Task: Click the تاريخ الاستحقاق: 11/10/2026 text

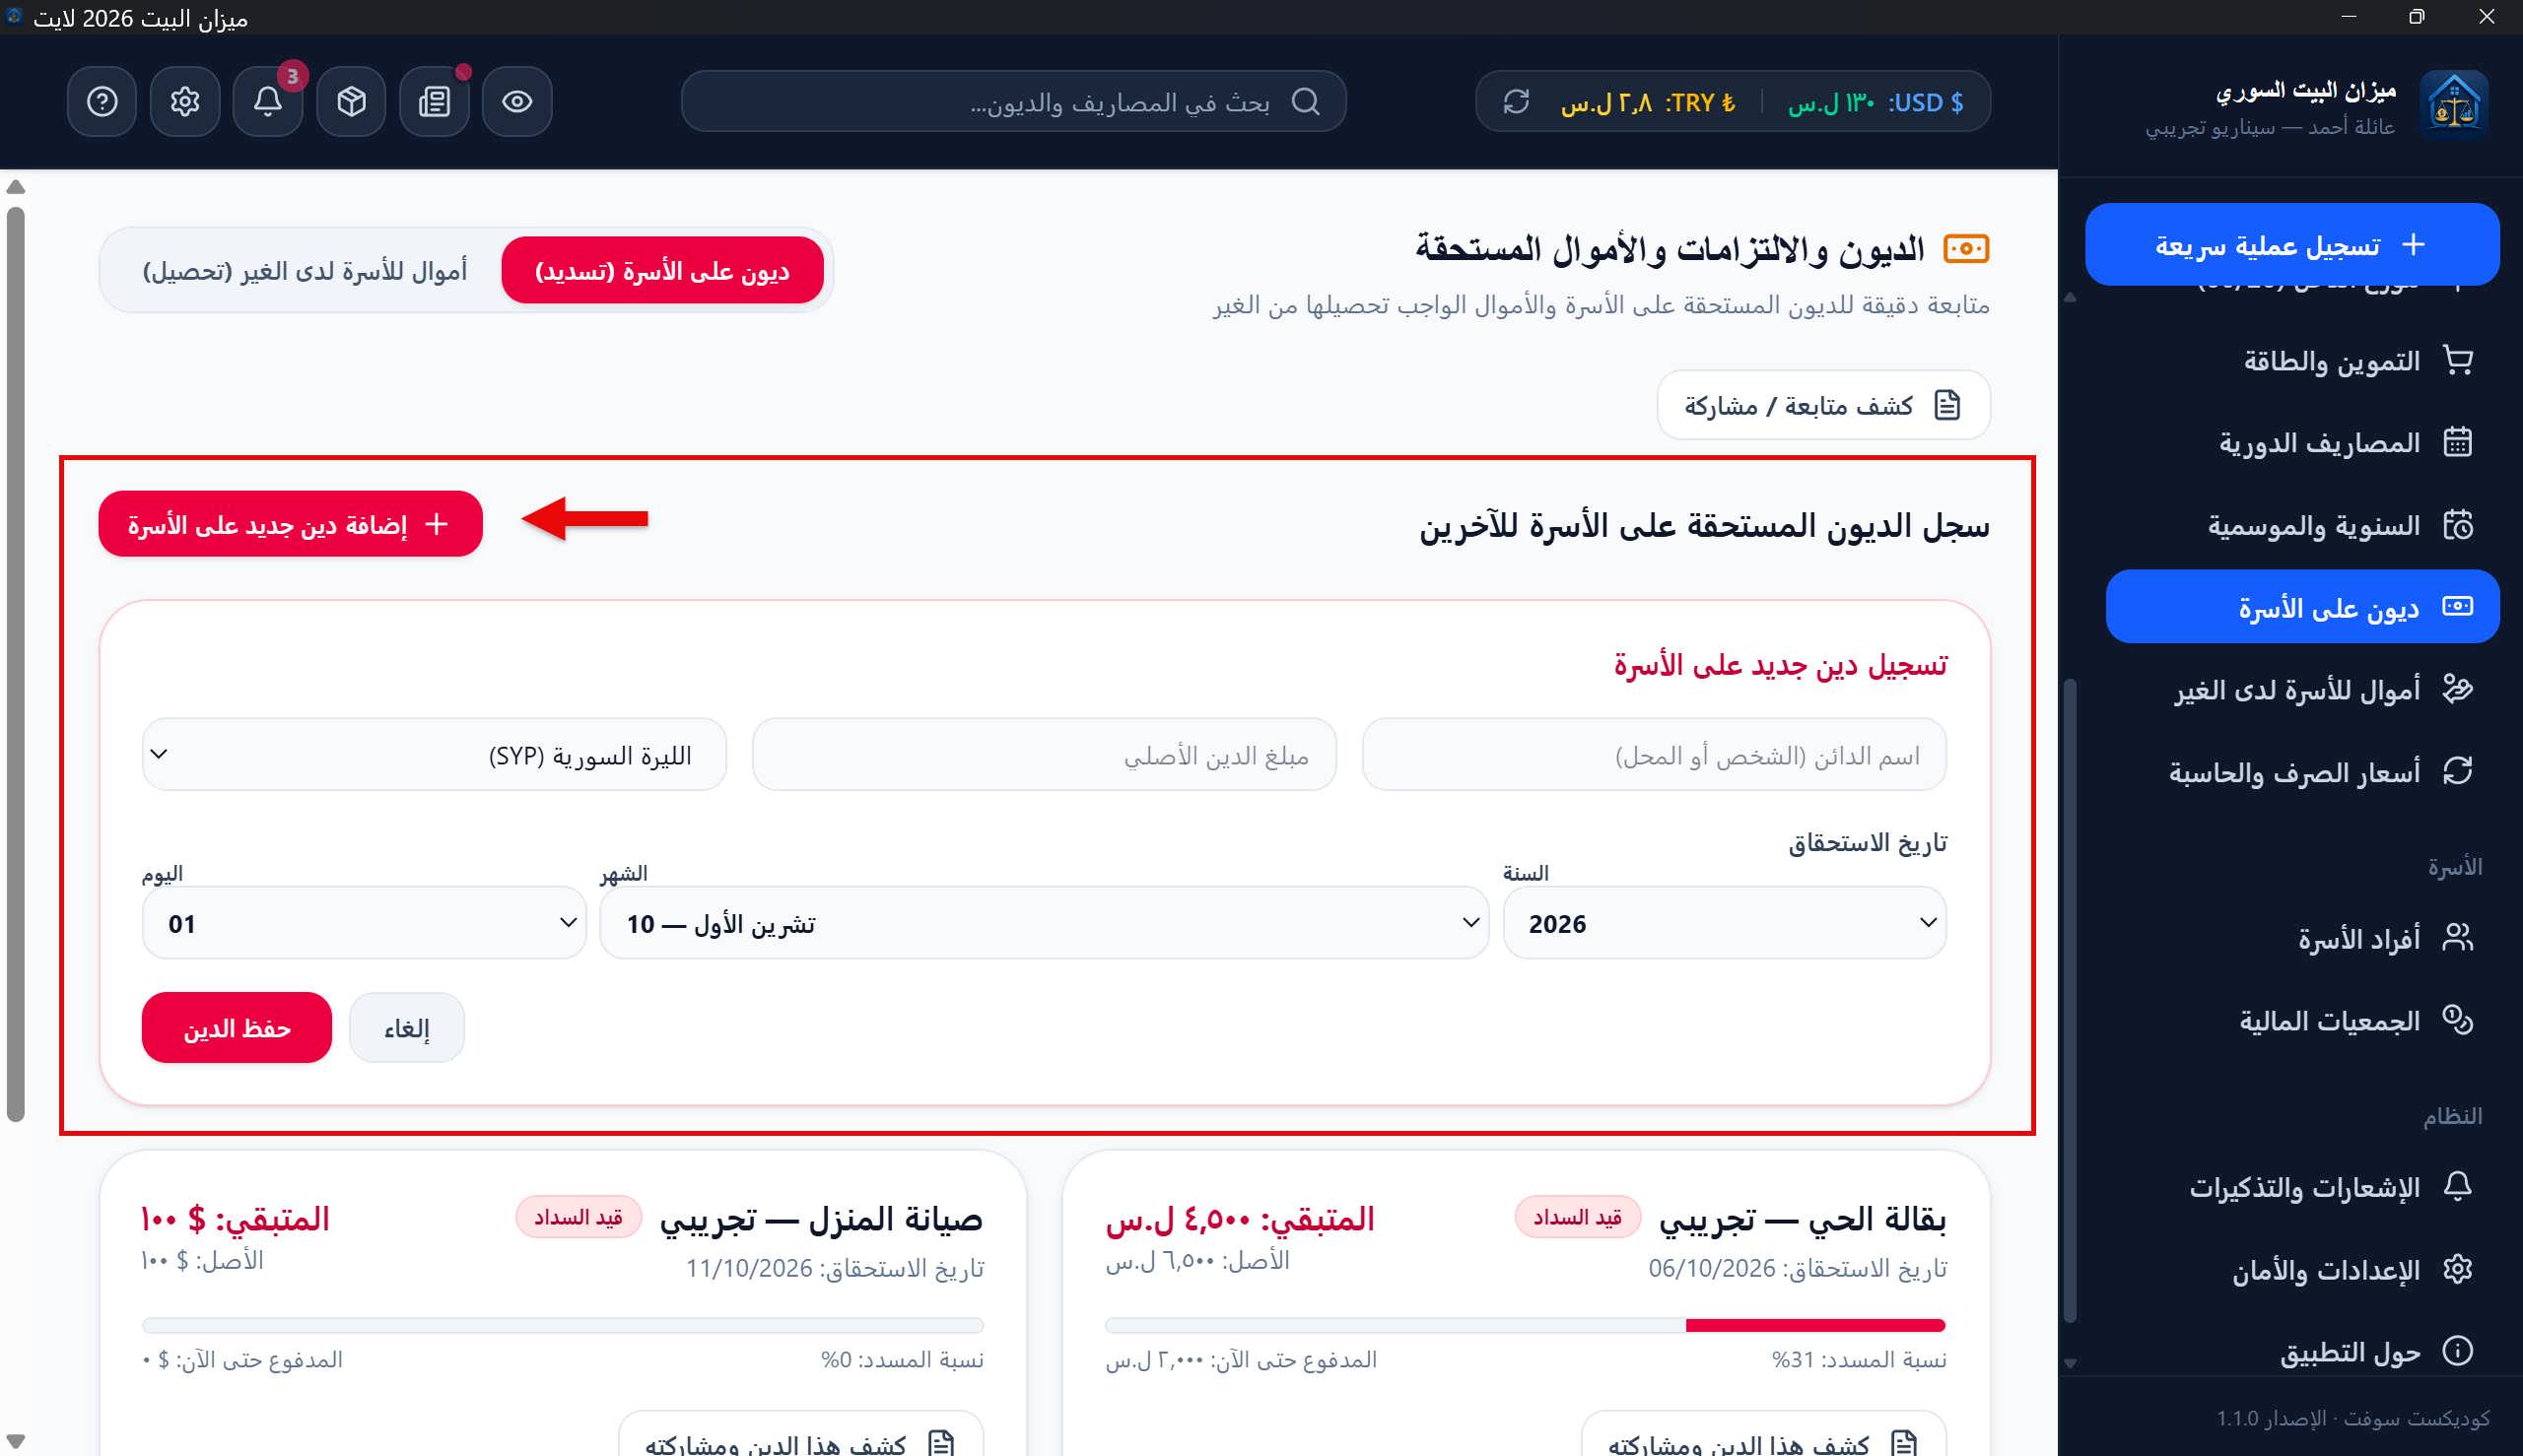Action: 836,1268
